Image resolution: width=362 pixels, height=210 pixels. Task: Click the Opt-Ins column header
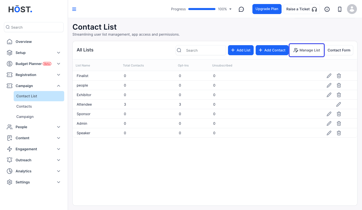tap(183, 65)
